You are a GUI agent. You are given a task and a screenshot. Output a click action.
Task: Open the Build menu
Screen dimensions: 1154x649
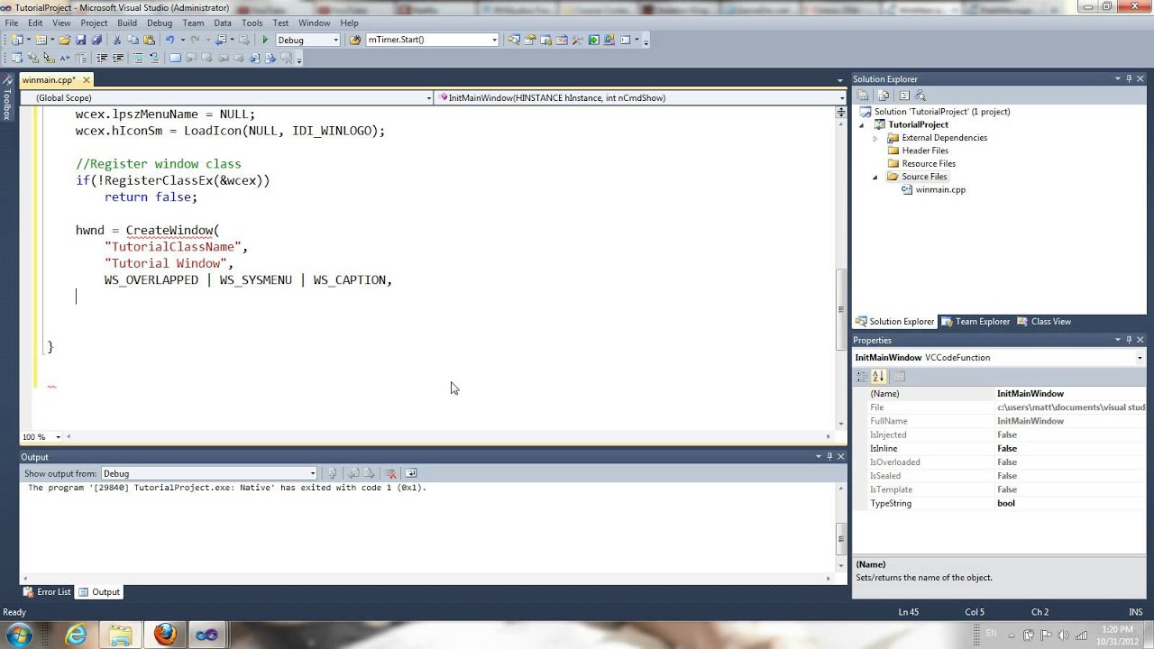click(127, 23)
